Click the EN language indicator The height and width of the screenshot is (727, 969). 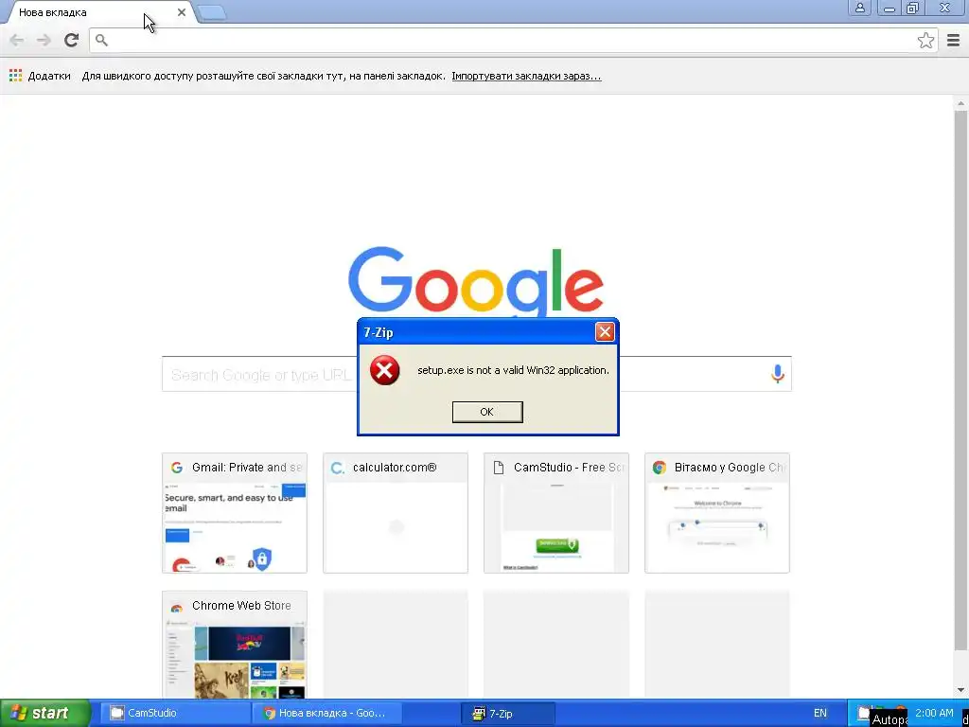tap(820, 714)
